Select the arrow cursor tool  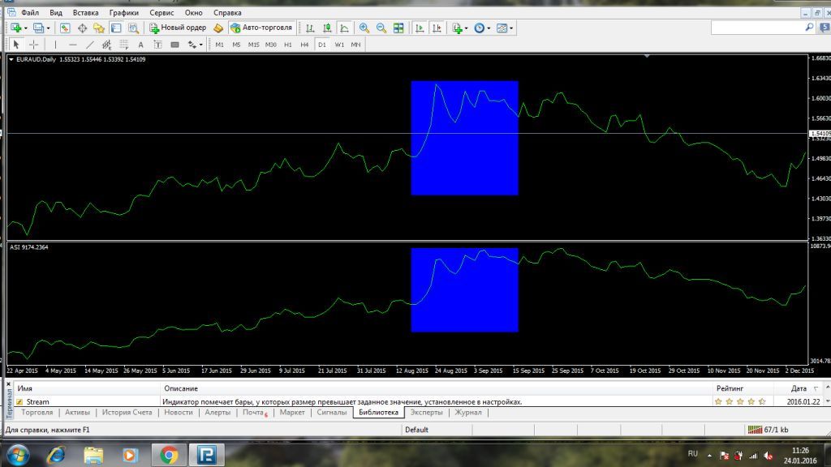click(x=16, y=45)
